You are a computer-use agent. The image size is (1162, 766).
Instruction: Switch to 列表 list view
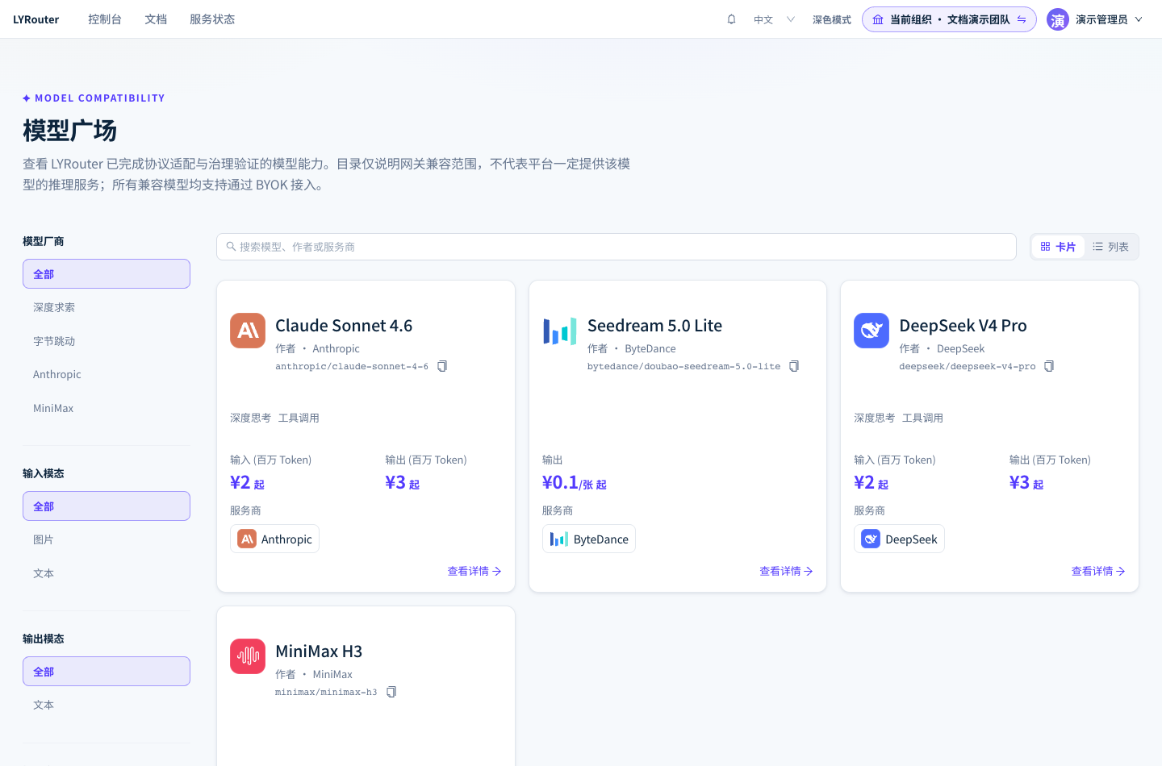pos(1111,247)
